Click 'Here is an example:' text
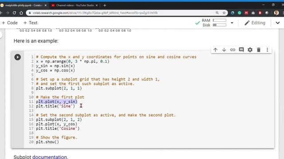 (36, 41)
